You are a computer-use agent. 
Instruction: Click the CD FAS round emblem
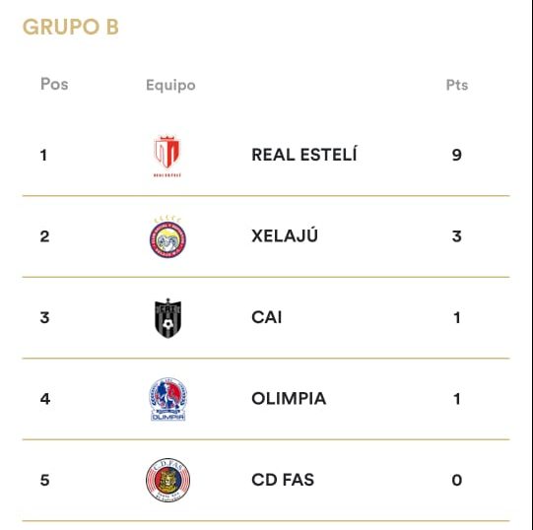click(167, 480)
